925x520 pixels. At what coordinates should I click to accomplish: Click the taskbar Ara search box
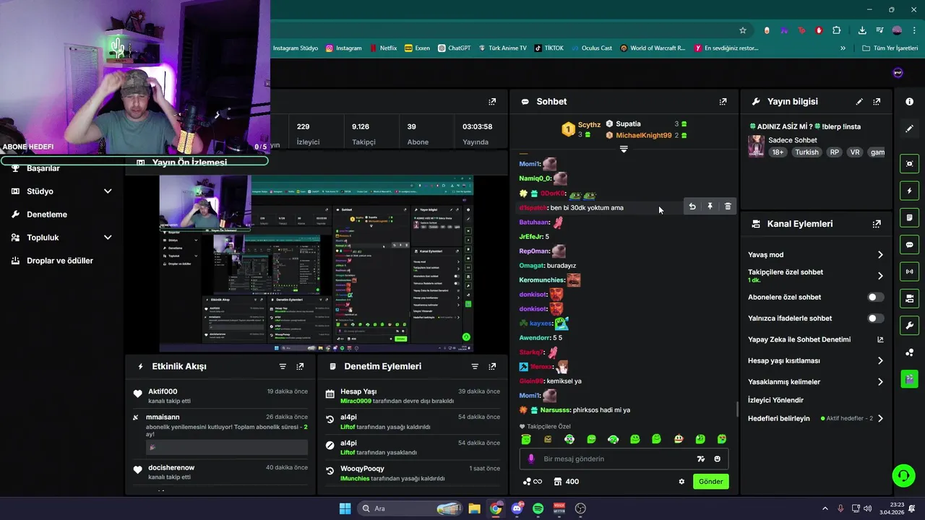coord(410,508)
